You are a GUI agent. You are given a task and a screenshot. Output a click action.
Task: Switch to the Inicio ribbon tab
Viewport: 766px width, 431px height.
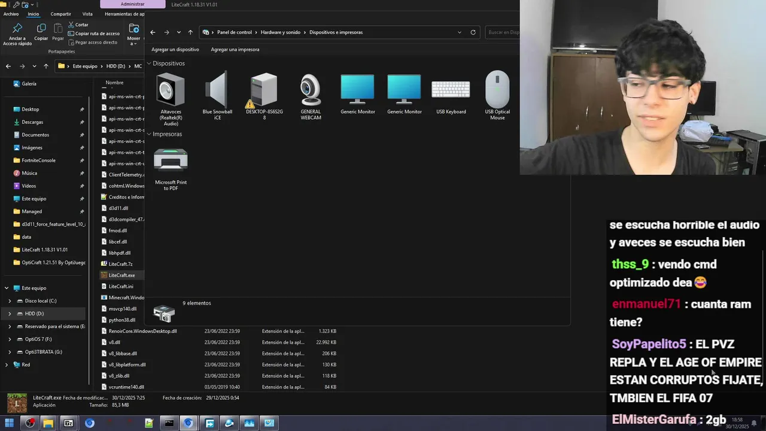coord(34,14)
